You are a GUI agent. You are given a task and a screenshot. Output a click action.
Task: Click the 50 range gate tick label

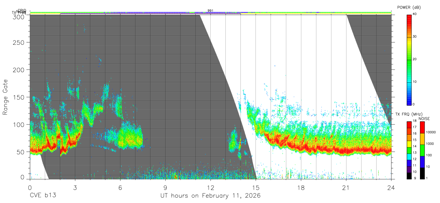(20, 151)
